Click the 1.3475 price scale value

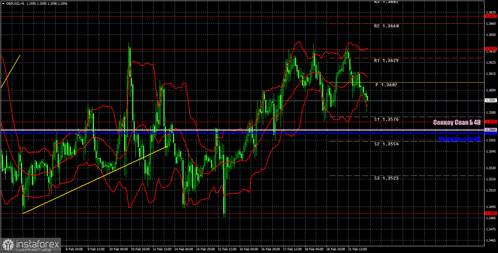coord(491,229)
